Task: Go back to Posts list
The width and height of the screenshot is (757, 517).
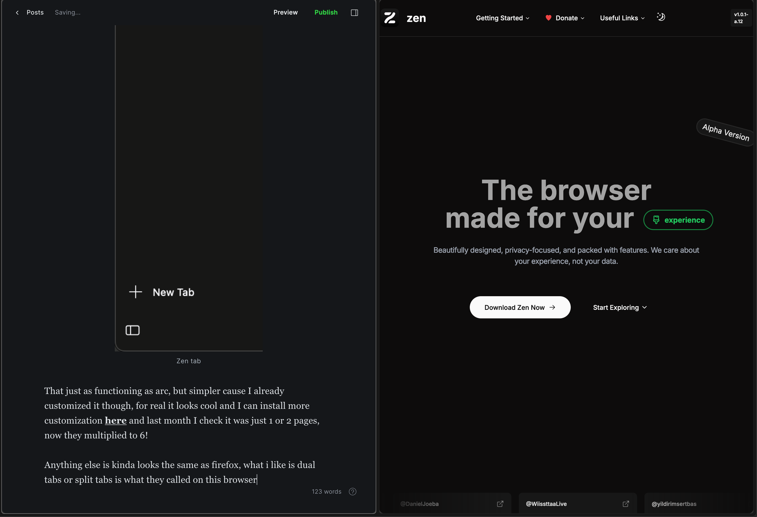Action: click(35, 12)
